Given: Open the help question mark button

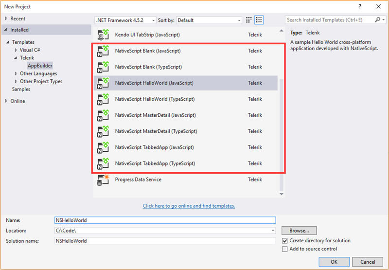Looking at the screenshot, I should click(x=360, y=6).
